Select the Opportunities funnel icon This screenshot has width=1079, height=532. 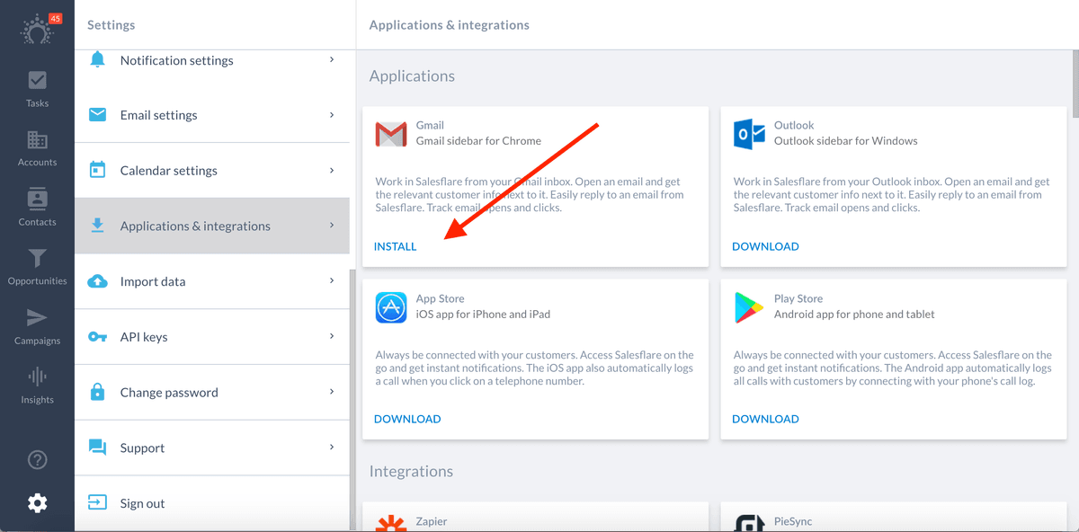[x=37, y=259]
